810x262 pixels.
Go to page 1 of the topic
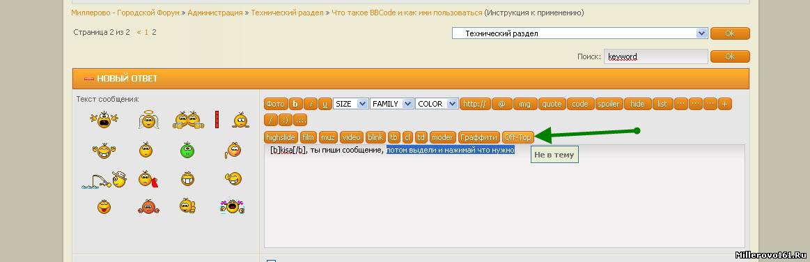pyautogui.click(x=146, y=32)
